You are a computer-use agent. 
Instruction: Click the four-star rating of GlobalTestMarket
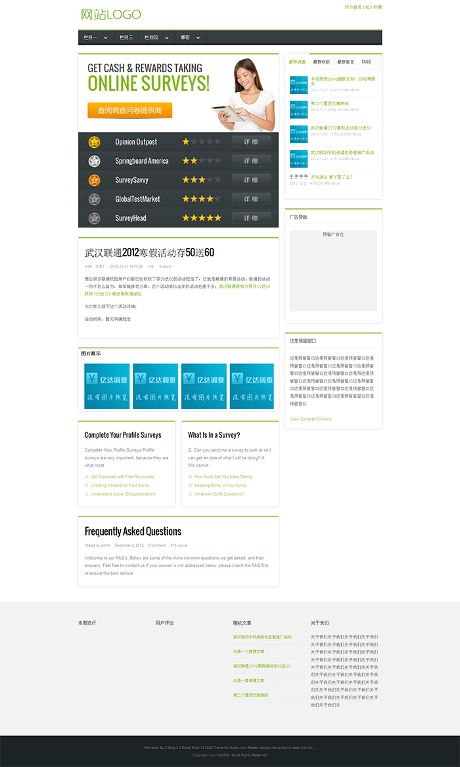201,199
